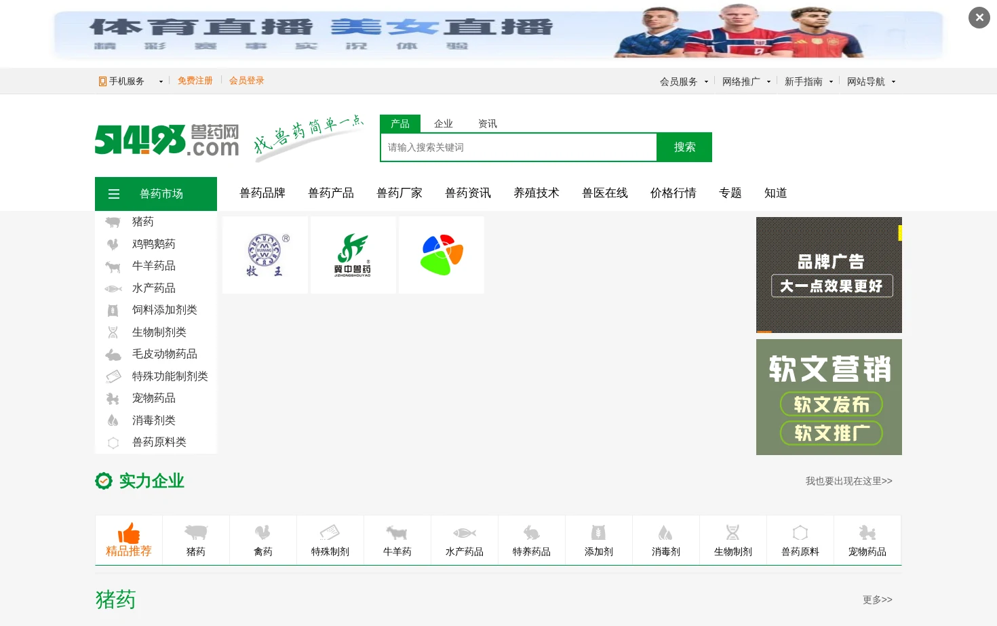
Task: Click the green 搜索 button
Action: [x=684, y=147]
